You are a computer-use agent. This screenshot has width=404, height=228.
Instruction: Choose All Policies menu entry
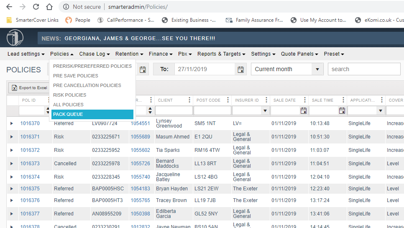pyautogui.click(x=68, y=105)
